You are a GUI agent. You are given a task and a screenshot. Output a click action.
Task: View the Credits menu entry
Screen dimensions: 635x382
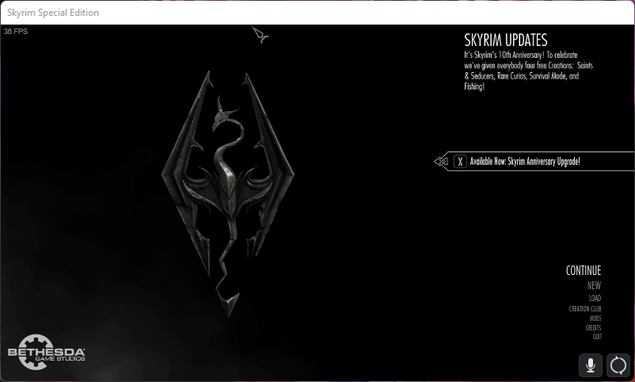click(593, 327)
